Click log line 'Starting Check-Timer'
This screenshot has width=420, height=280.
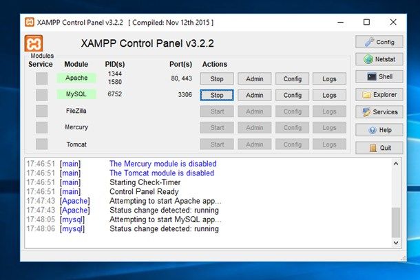(145, 182)
